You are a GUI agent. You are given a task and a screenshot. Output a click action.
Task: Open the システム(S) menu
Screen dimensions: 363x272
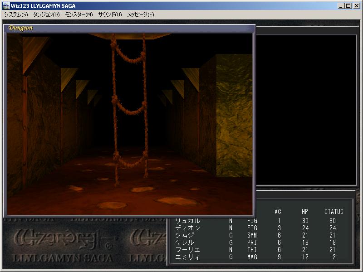[16, 15]
